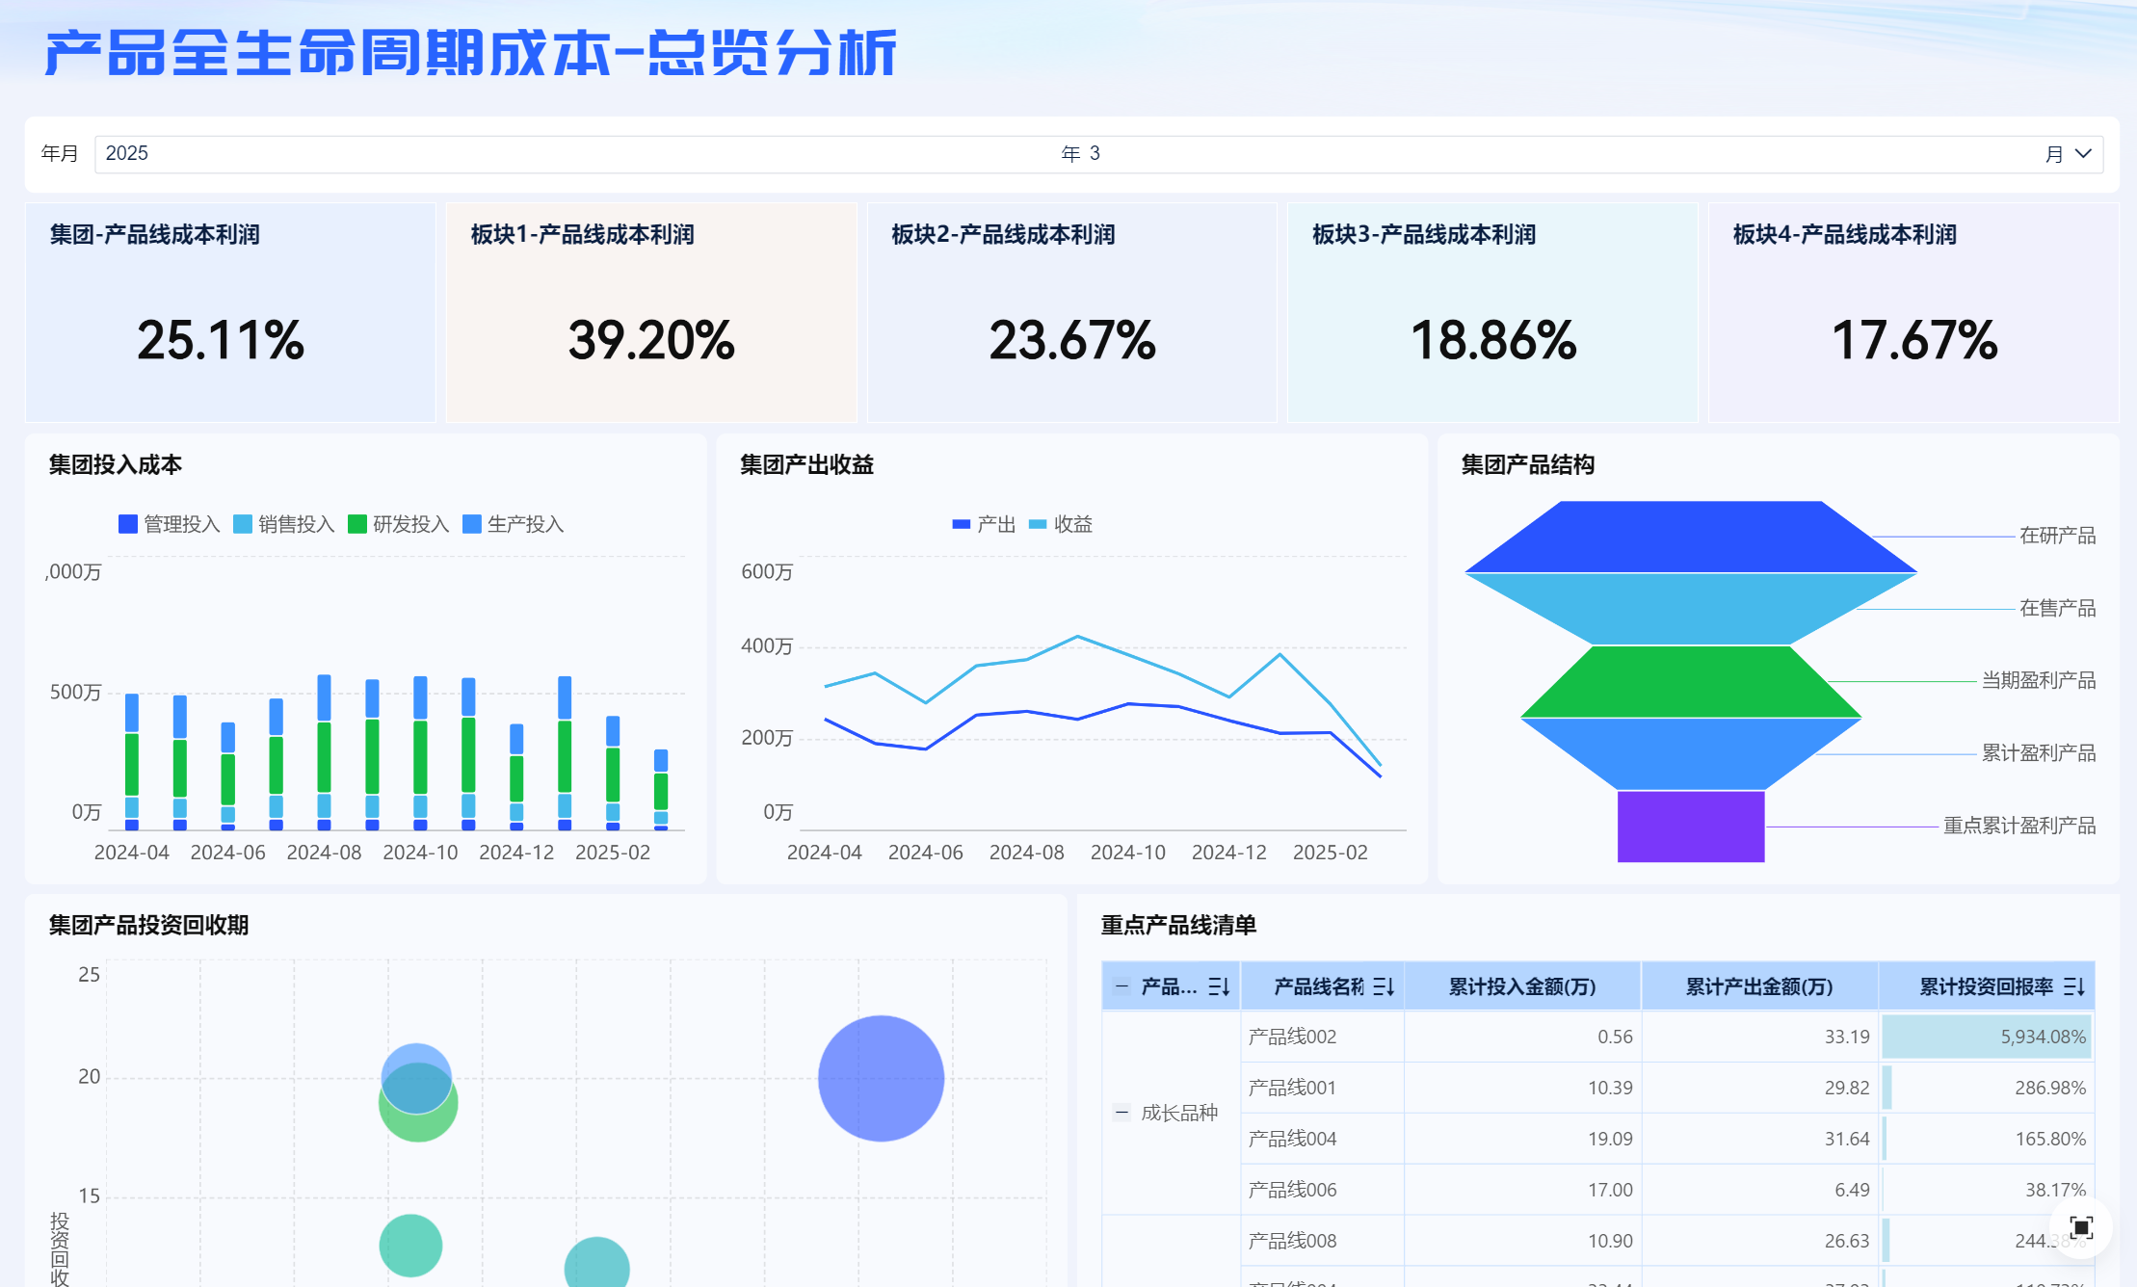The width and height of the screenshot is (2137, 1287).
Task: Click the green bubble beneath the blue bubble
Action: (418, 1125)
